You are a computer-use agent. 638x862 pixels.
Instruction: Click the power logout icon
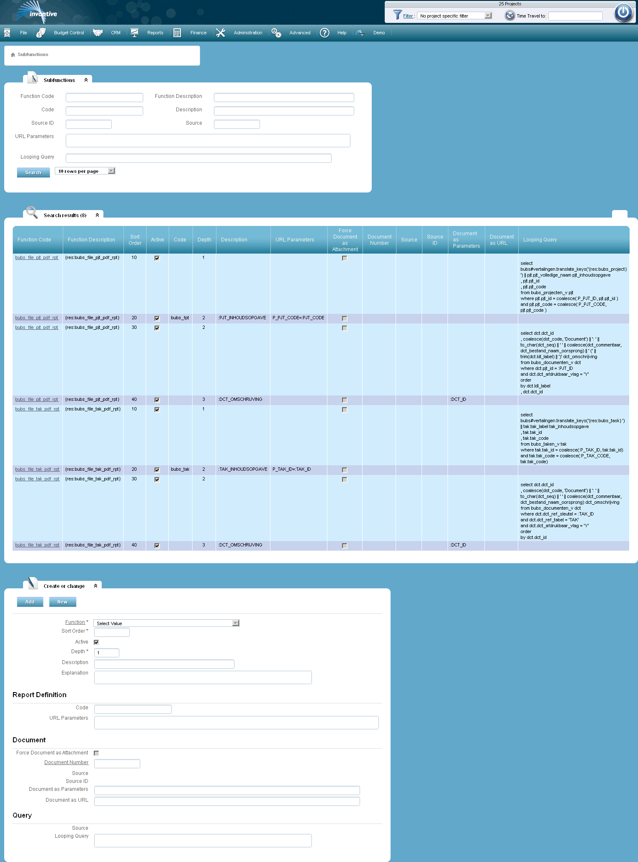pyautogui.click(x=623, y=13)
